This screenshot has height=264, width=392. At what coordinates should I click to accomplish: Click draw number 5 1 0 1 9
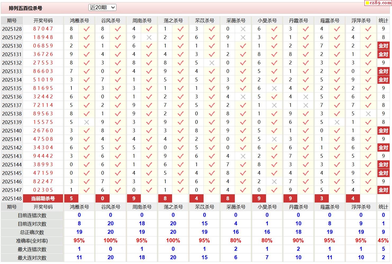click(x=43, y=80)
